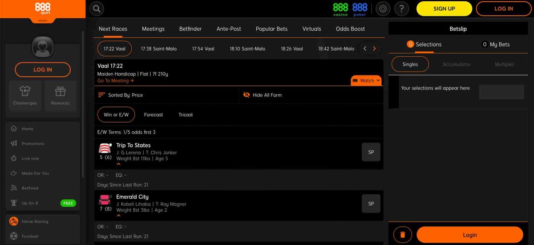This screenshot has width=534, height=245.
Task: Clear betslip with trash icon
Action: click(x=403, y=235)
